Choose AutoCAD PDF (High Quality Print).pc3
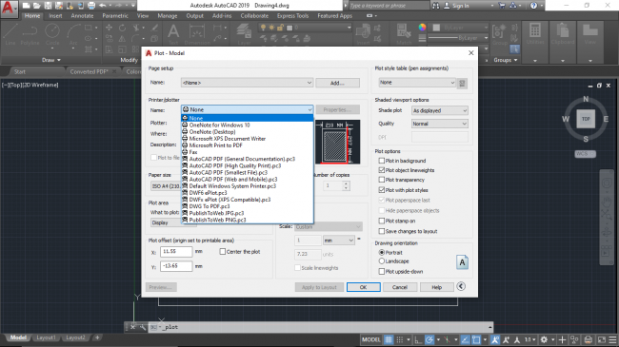This screenshot has width=619, height=347. [x=248, y=165]
